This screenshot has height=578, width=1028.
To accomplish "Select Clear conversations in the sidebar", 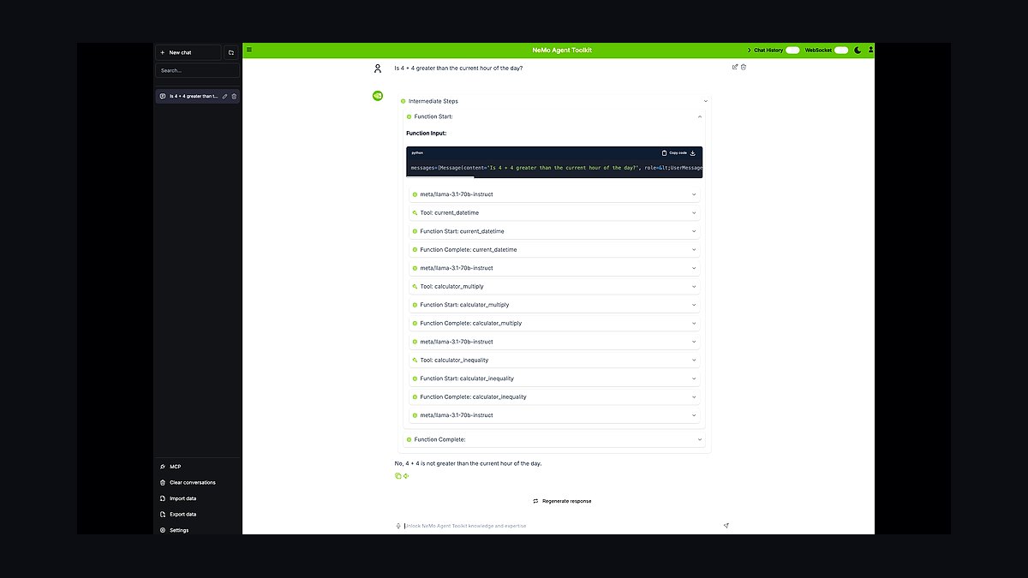I will tap(199, 482).
